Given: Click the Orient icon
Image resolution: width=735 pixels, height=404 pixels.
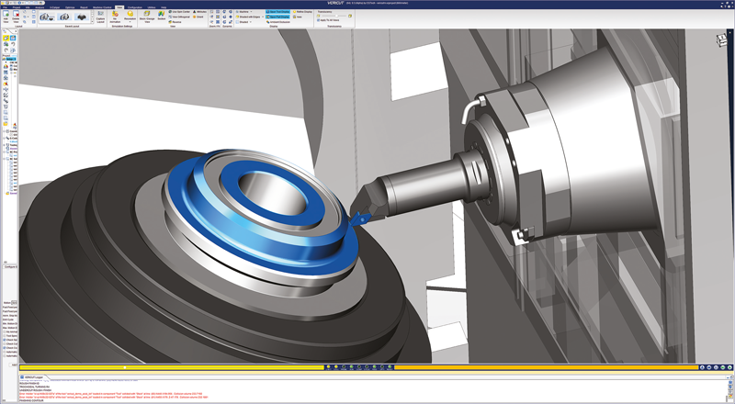Looking at the screenshot, I should [199, 17].
